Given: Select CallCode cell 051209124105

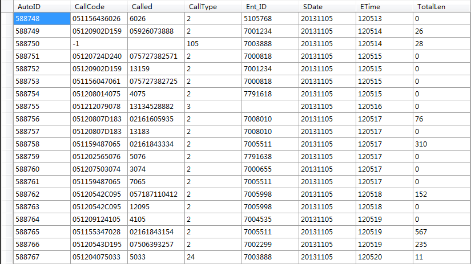Looking at the screenshot, I should pos(99,220).
